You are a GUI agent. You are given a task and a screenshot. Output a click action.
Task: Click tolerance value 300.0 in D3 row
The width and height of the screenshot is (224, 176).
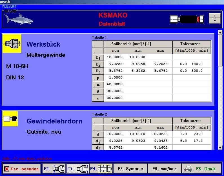tap(197, 71)
